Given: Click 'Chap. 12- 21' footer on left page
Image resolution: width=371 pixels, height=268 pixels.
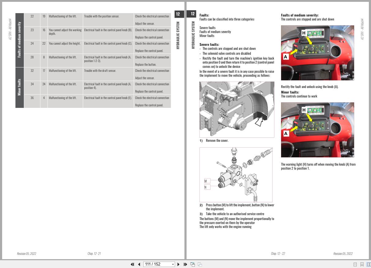Looking at the screenshot, I should point(94,254).
